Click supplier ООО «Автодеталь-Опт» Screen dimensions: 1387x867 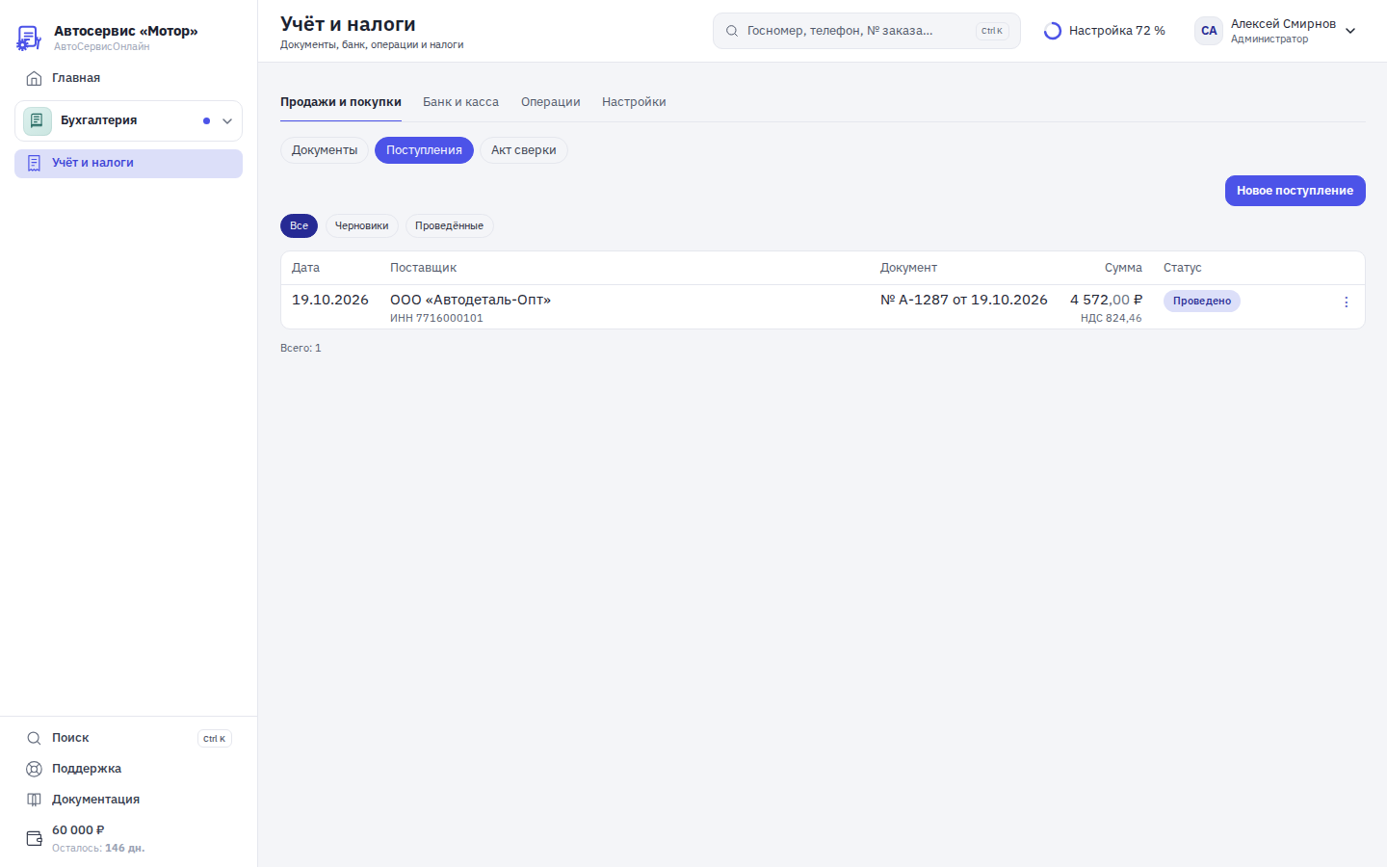[470, 300]
